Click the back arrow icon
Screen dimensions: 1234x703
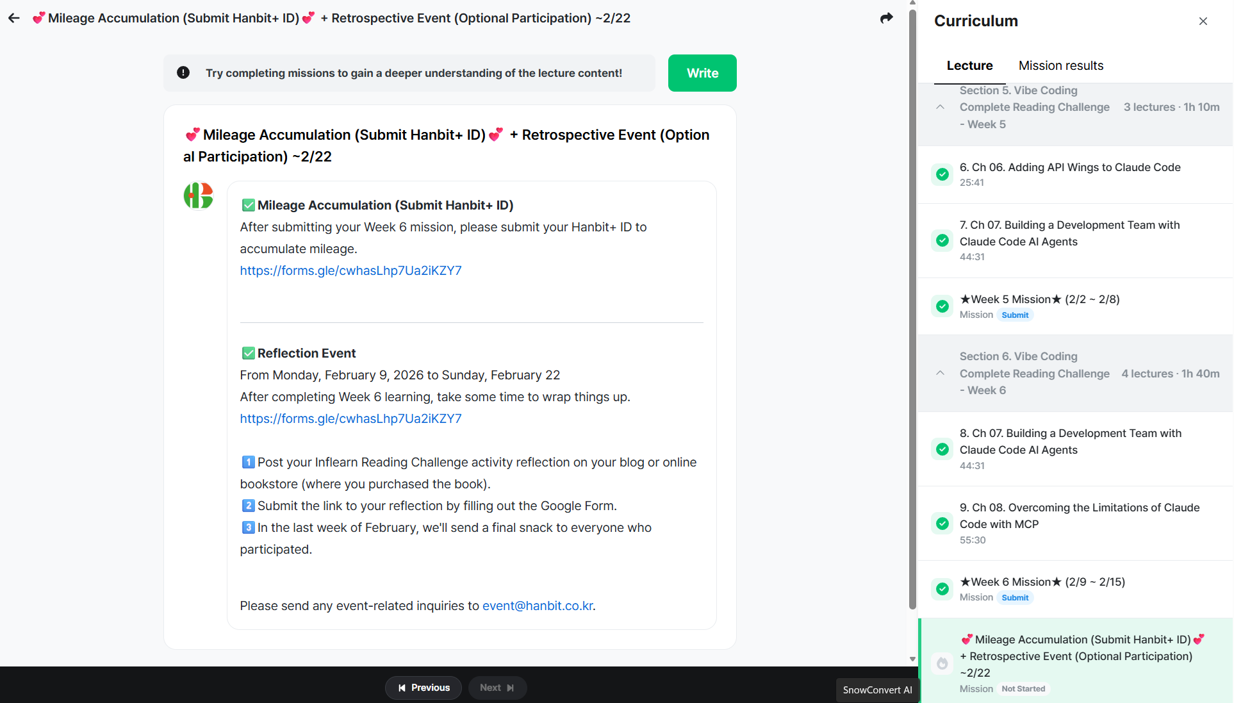[x=14, y=18]
